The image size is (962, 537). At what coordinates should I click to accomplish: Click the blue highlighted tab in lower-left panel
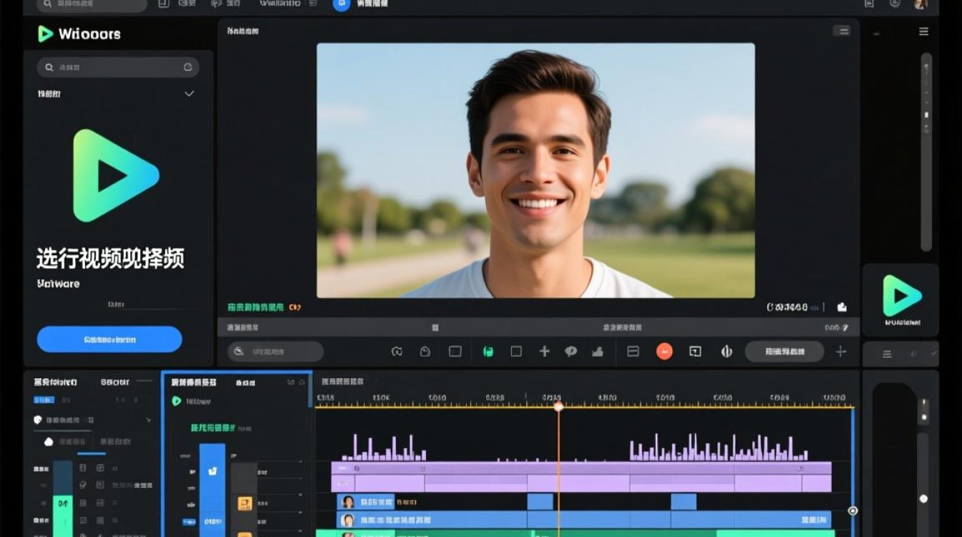[43, 400]
